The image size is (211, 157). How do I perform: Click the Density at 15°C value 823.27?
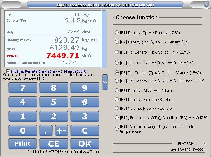click(67, 40)
